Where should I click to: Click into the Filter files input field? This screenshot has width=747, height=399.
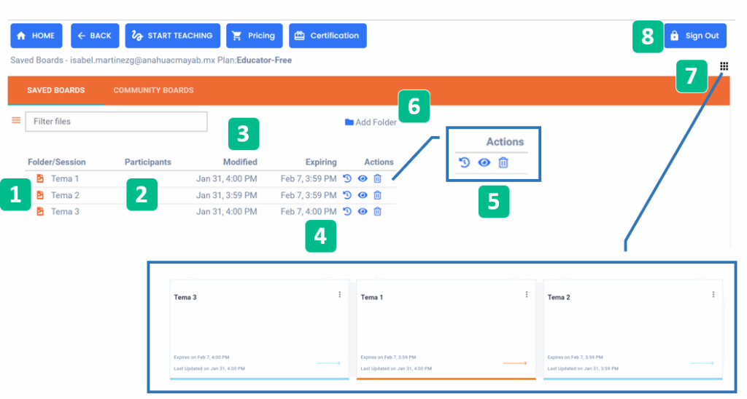point(117,122)
